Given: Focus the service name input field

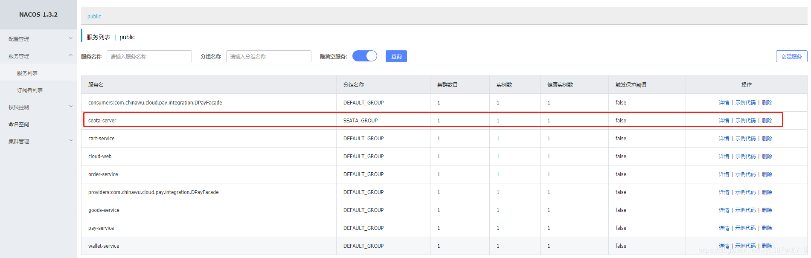Looking at the screenshot, I should point(149,56).
